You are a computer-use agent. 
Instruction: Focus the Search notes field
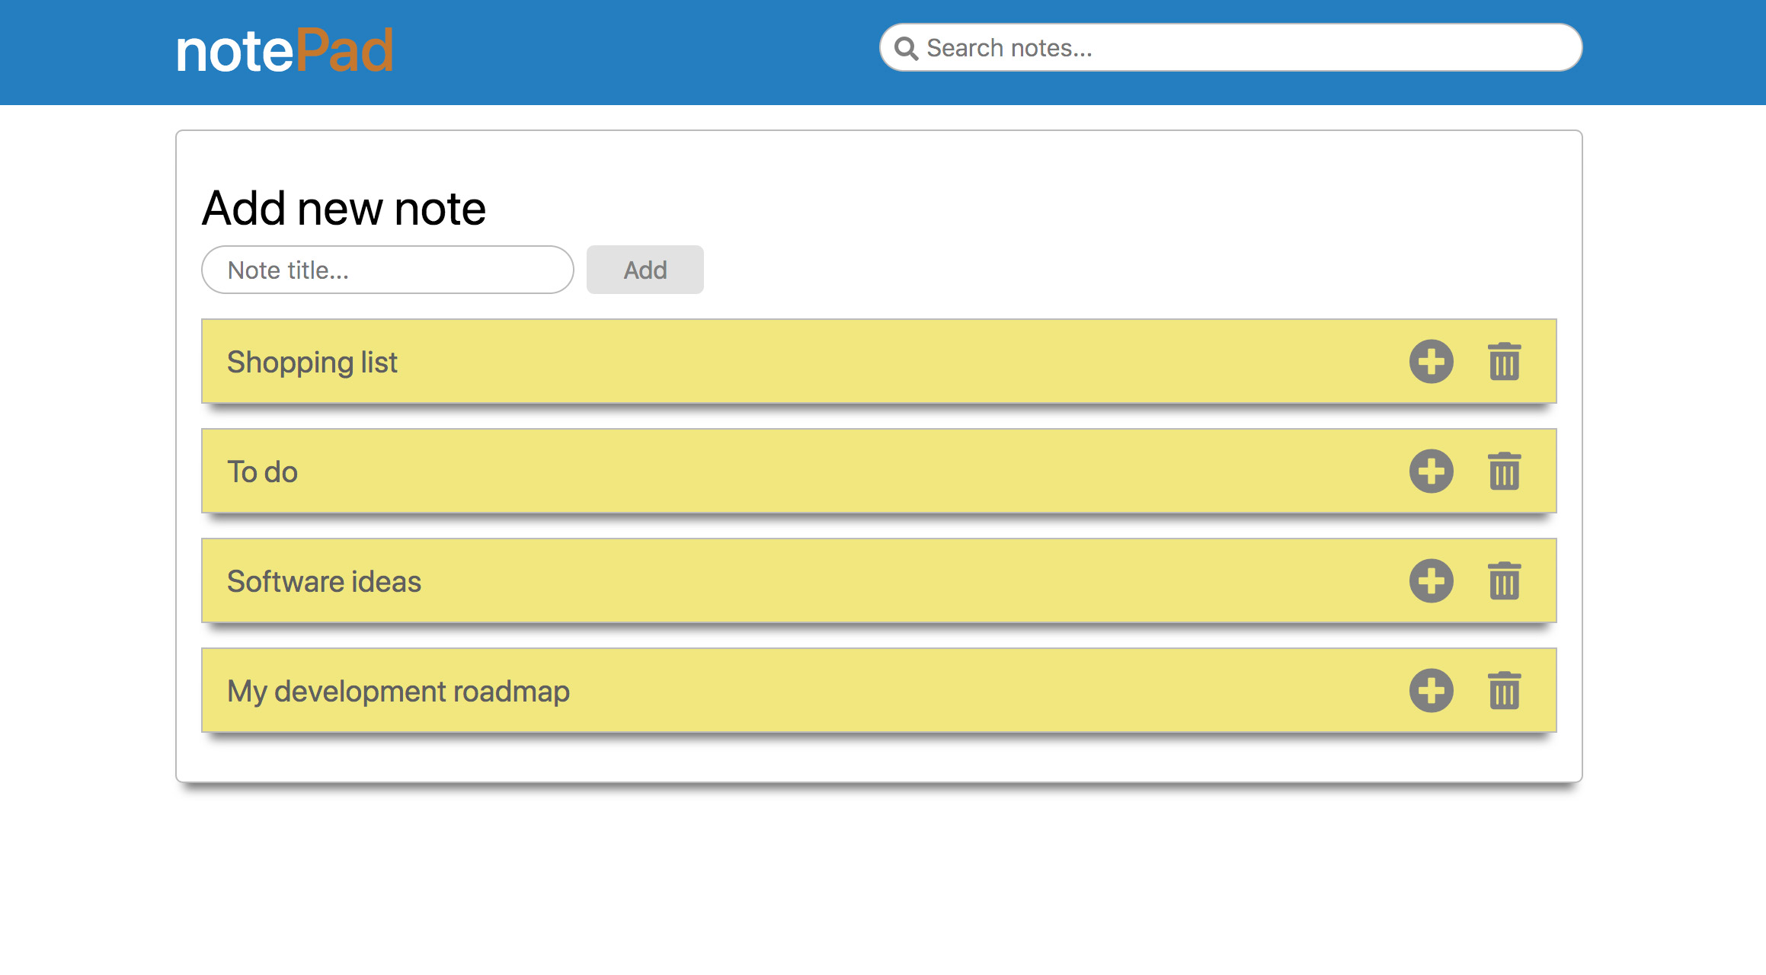pos(1249,48)
